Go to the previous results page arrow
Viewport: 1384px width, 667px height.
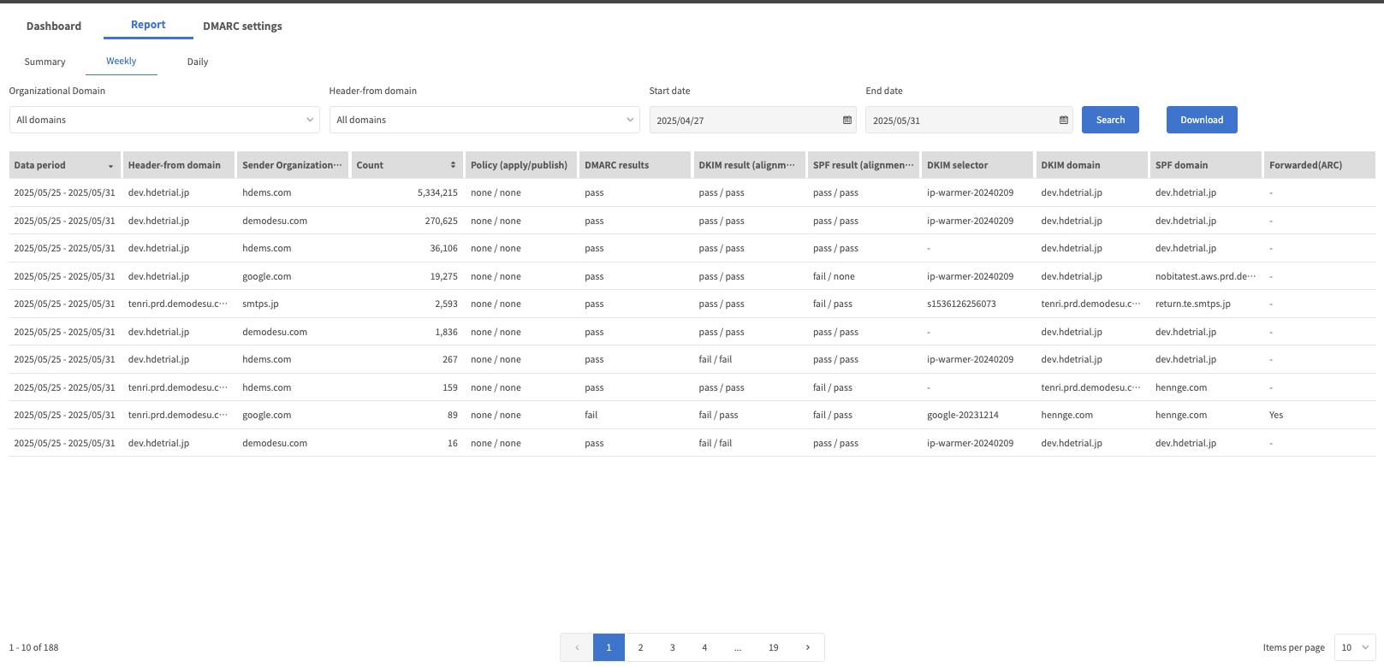[x=577, y=647]
